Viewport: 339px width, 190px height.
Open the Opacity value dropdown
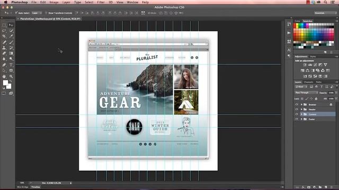[336, 93]
